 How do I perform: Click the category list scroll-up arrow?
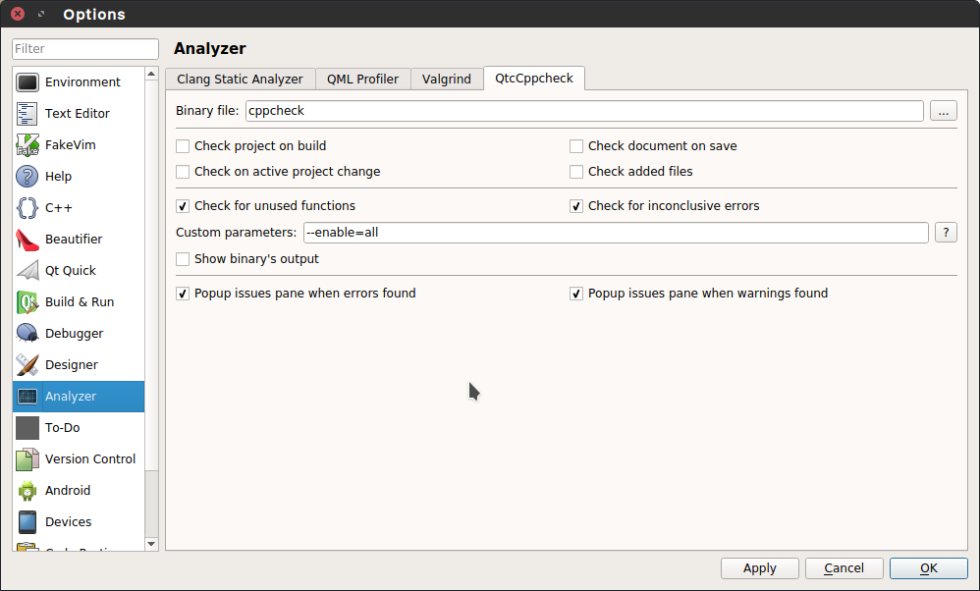point(151,74)
